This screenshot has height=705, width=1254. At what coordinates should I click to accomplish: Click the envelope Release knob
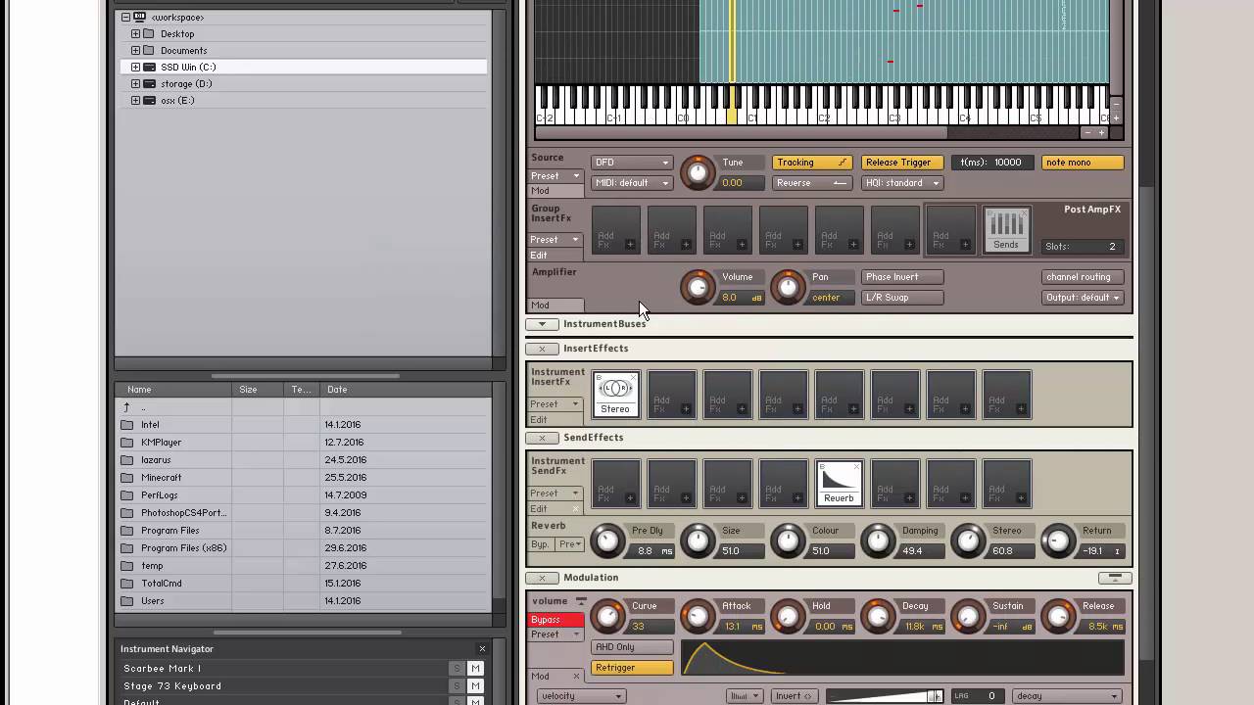coord(1058,616)
